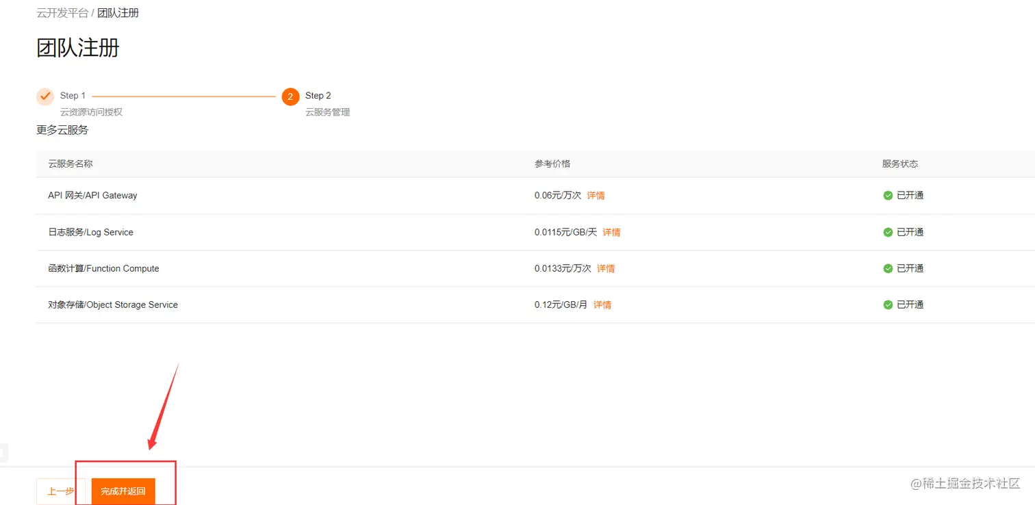Go back using the 上一步 button
1035x505 pixels.
point(60,491)
